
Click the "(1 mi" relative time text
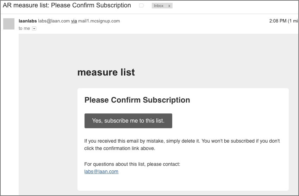[293, 21]
